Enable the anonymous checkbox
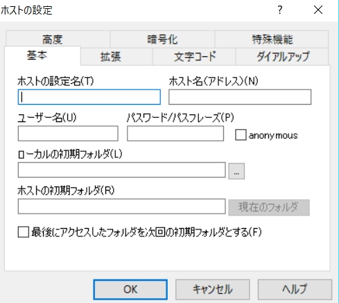Image resolution: width=339 pixels, height=303 pixels. point(241,135)
